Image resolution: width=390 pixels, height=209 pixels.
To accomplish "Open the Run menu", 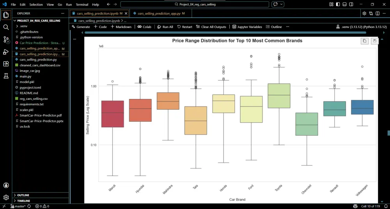I will (x=69, y=4).
